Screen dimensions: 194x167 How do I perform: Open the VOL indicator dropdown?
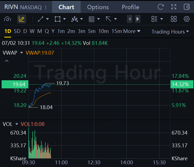pyautogui.click(x=16, y=124)
